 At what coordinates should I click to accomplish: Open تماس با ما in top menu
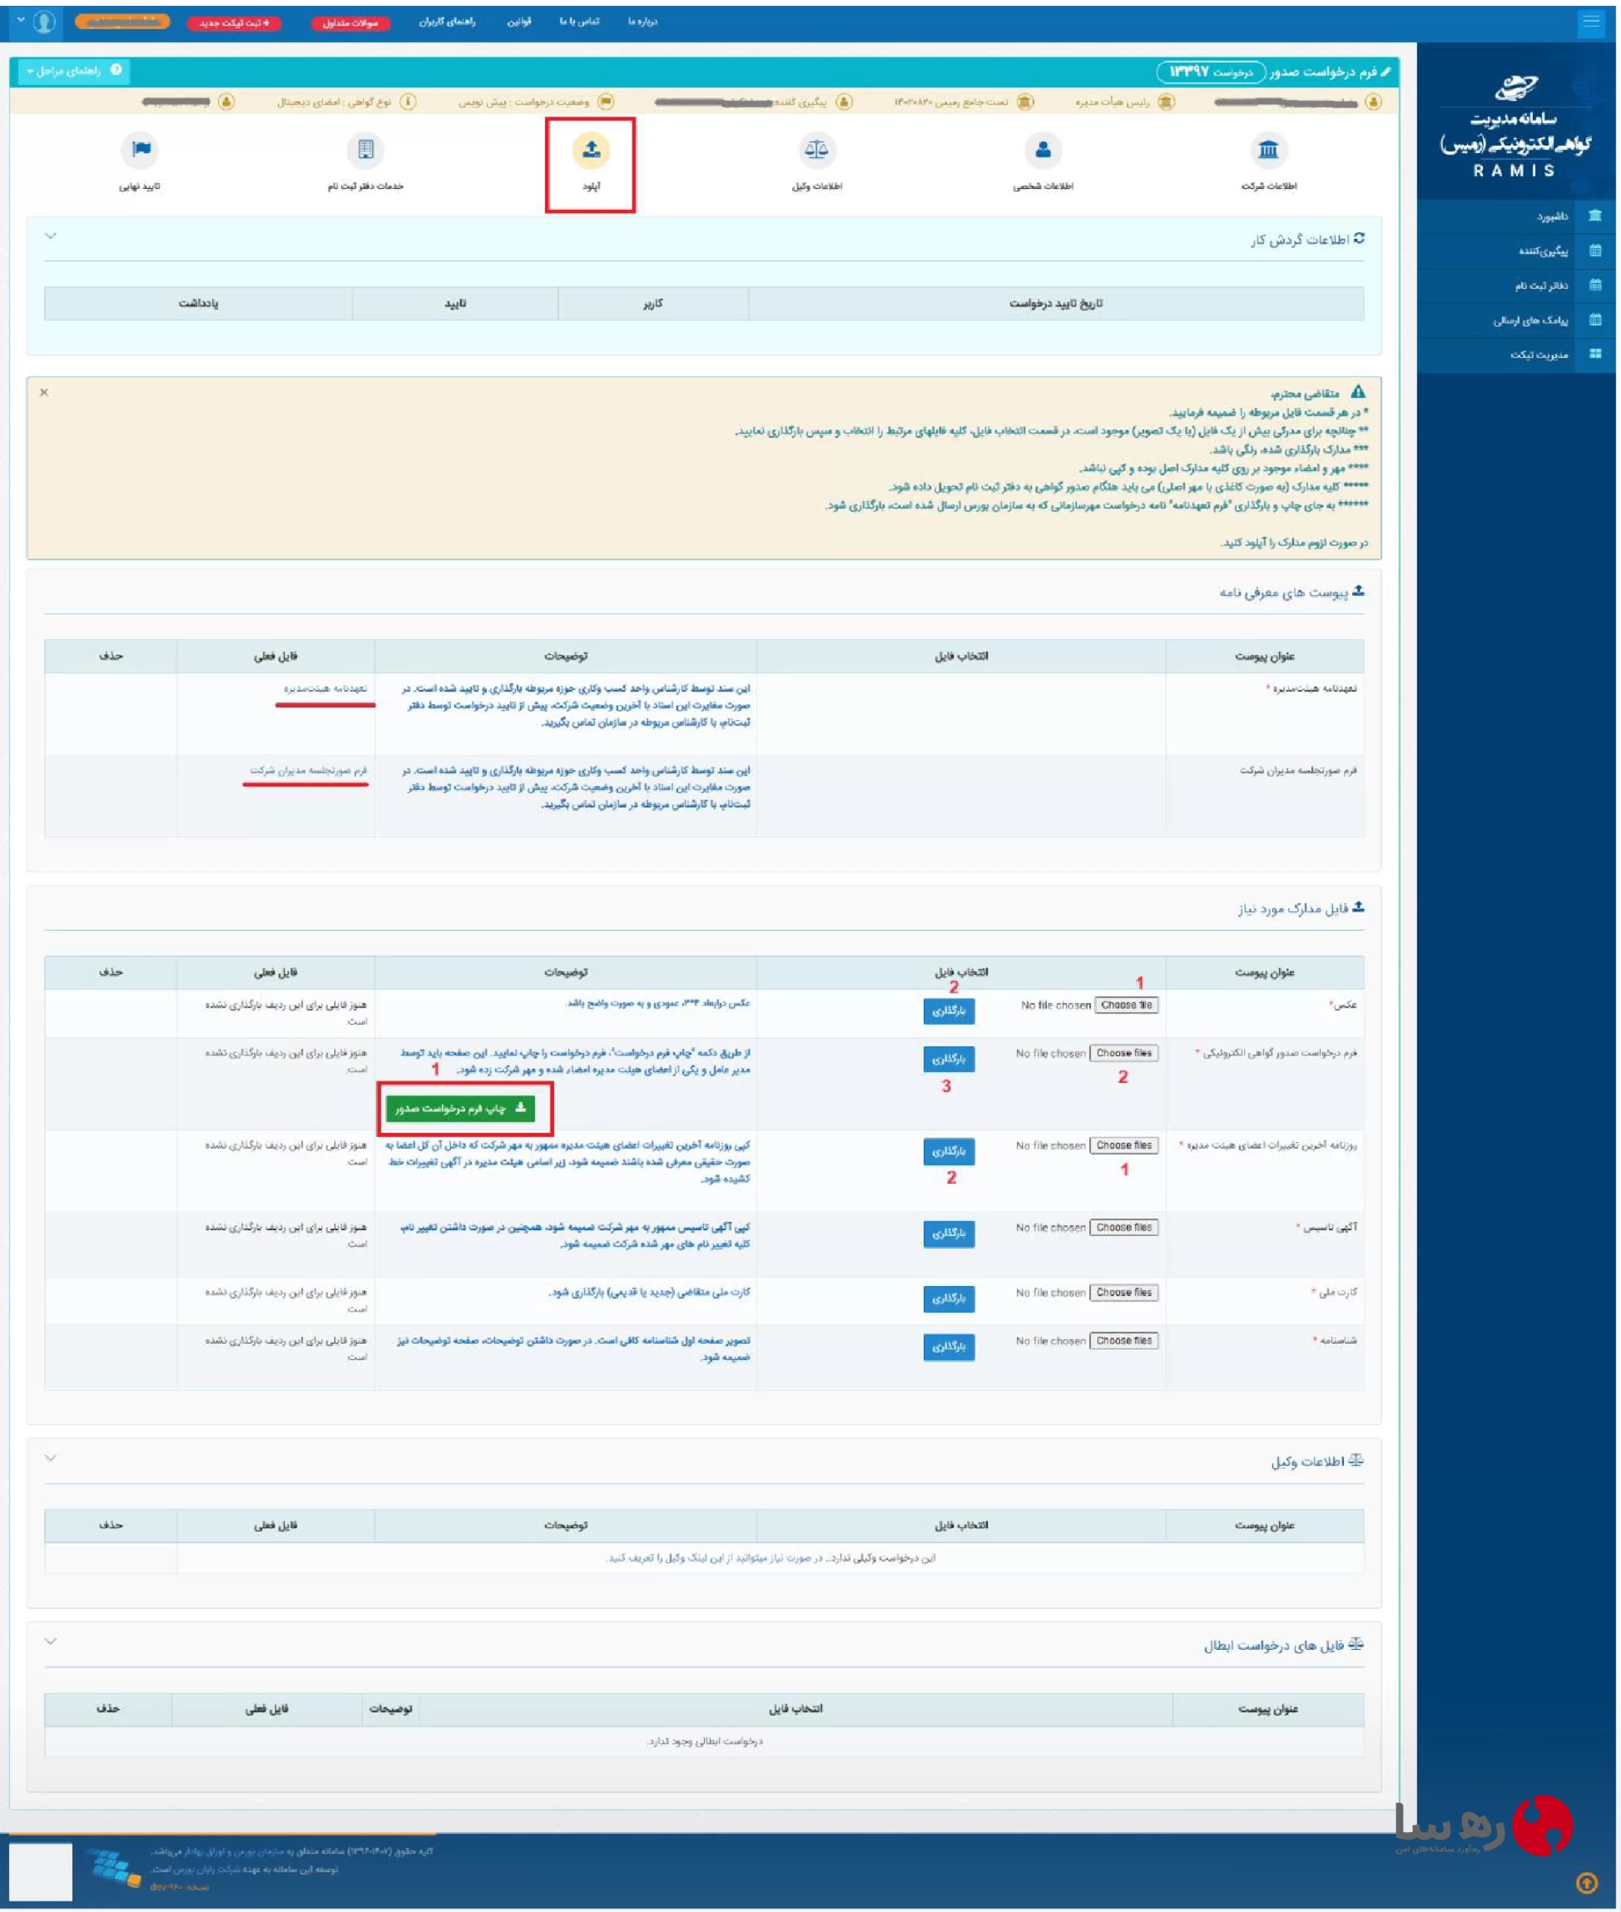coord(579,21)
